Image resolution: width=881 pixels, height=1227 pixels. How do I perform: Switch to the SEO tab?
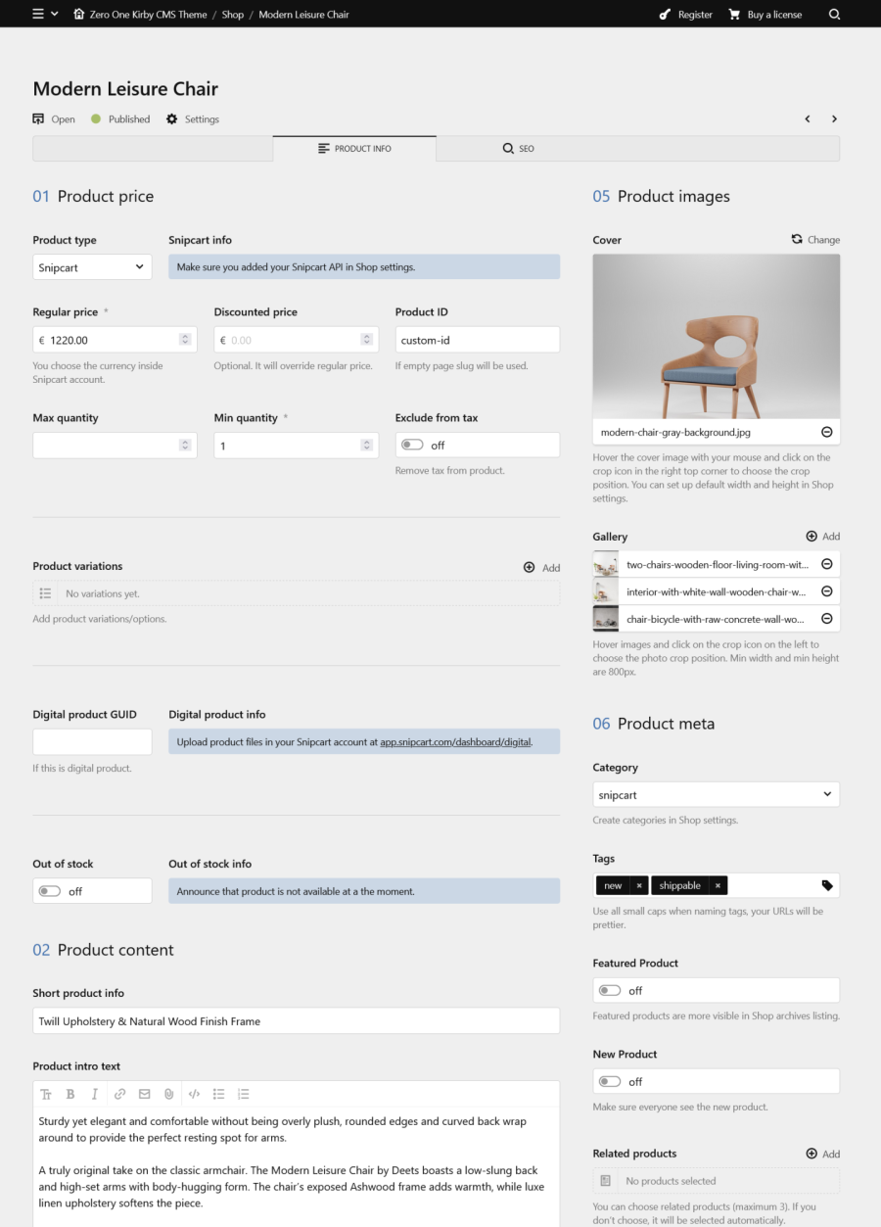pos(519,148)
